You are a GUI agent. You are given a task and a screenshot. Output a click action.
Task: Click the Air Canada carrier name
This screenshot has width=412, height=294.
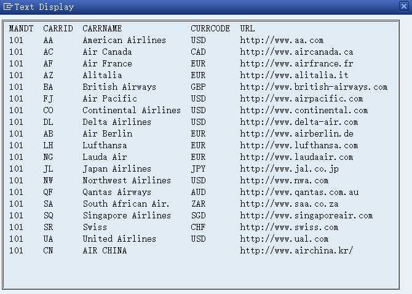tap(107, 52)
